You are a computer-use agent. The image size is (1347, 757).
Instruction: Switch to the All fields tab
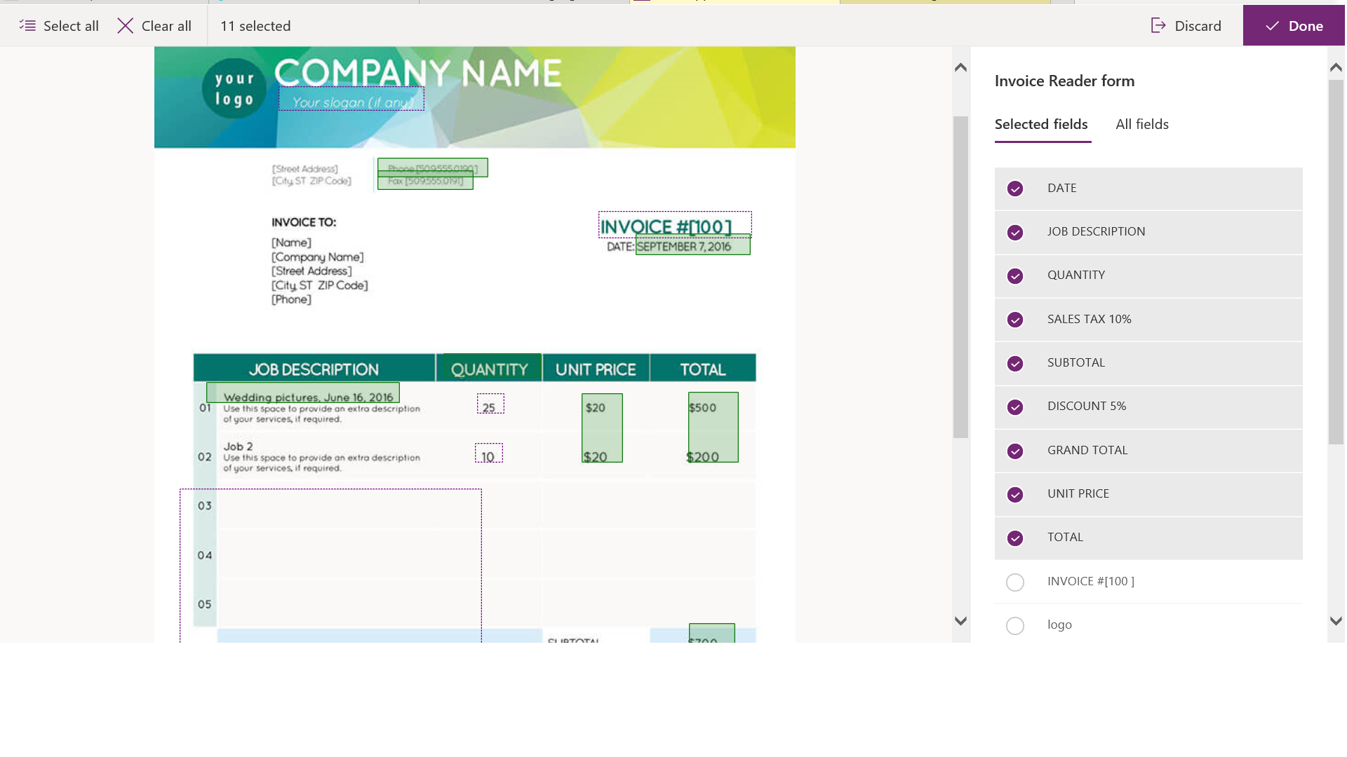click(x=1142, y=124)
